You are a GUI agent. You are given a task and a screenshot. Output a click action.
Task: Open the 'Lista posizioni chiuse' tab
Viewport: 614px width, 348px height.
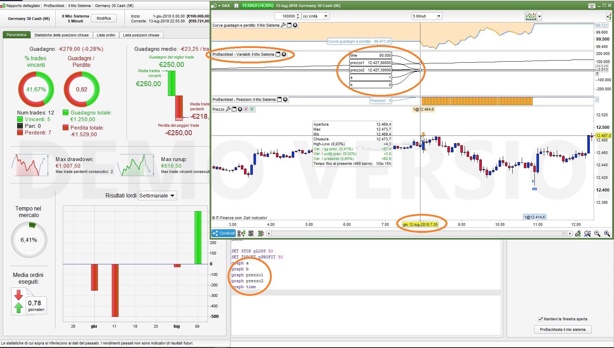pyautogui.click(x=141, y=35)
